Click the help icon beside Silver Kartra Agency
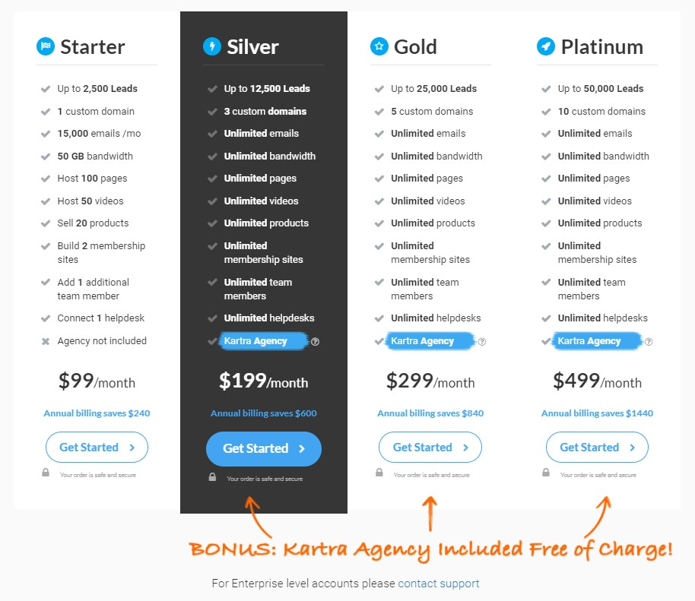Image resolution: width=695 pixels, height=601 pixels. coord(315,341)
